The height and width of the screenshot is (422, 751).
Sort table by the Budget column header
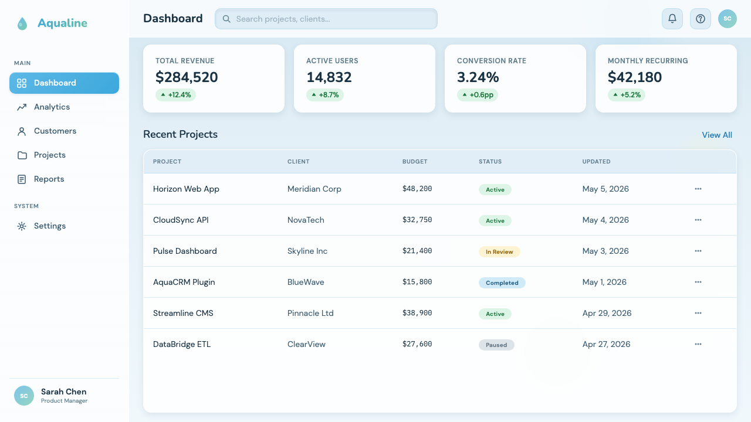pos(415,162)
